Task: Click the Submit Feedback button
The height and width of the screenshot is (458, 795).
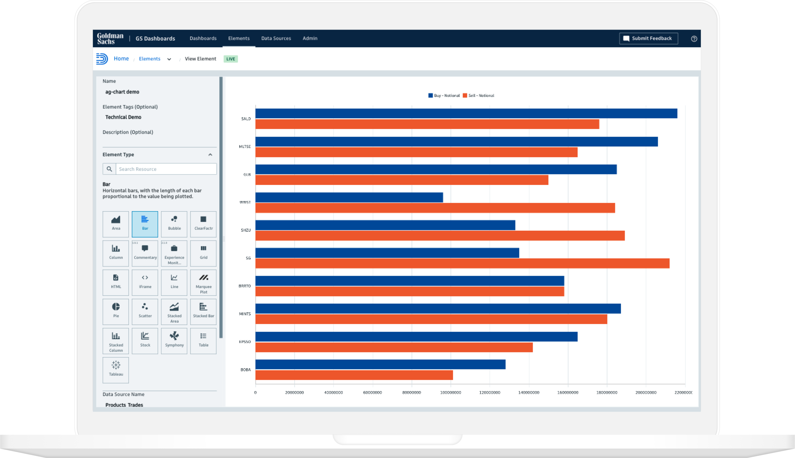Action: 648,38
